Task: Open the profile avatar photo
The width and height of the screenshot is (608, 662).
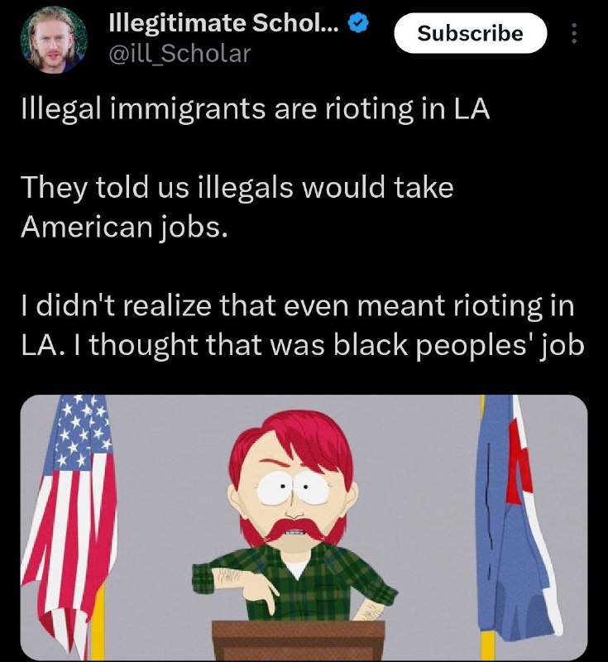Action: click(54, 40)
